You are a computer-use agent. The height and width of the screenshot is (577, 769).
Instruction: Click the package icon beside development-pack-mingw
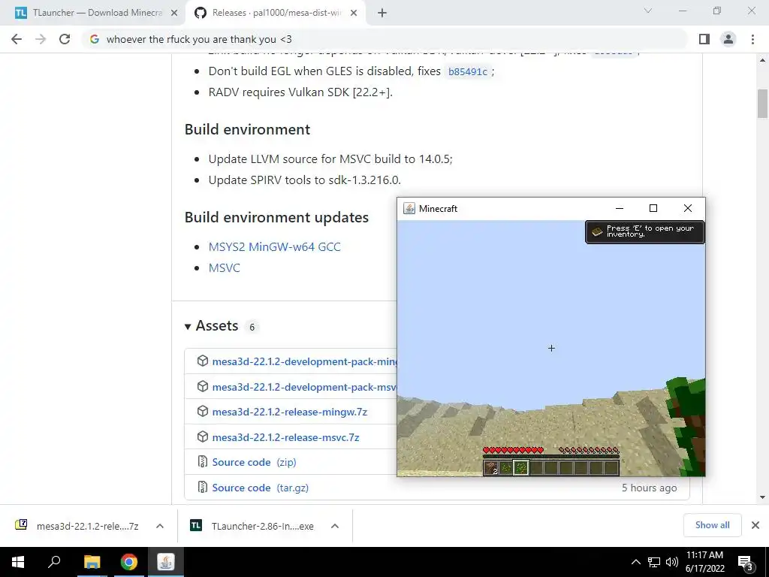(203, 361)
